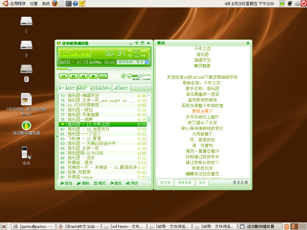Click 查找 to find a song
The height and width of the screenshot is (230, 307).
116,183
